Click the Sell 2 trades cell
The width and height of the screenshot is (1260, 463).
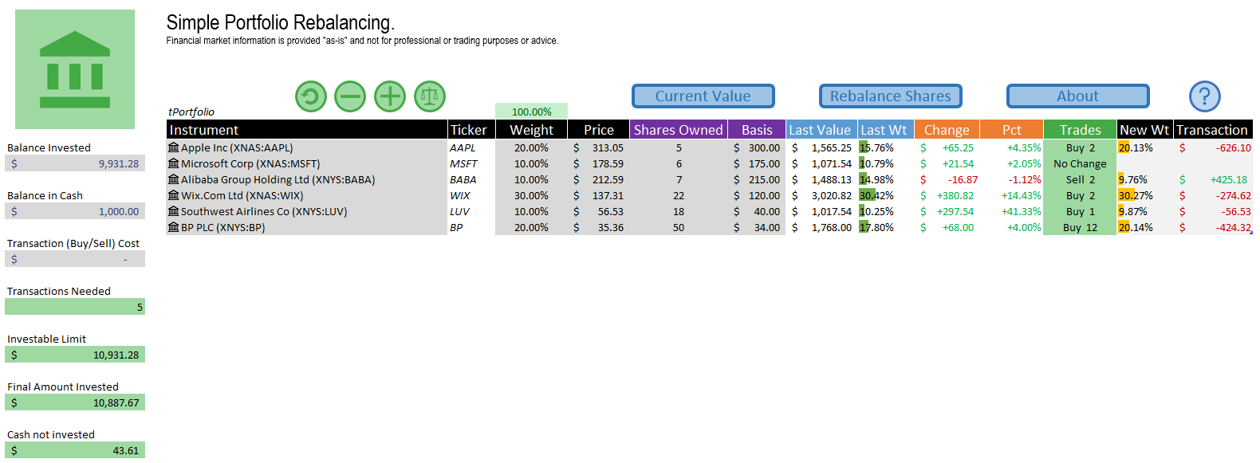click(x=1080, y=179)
